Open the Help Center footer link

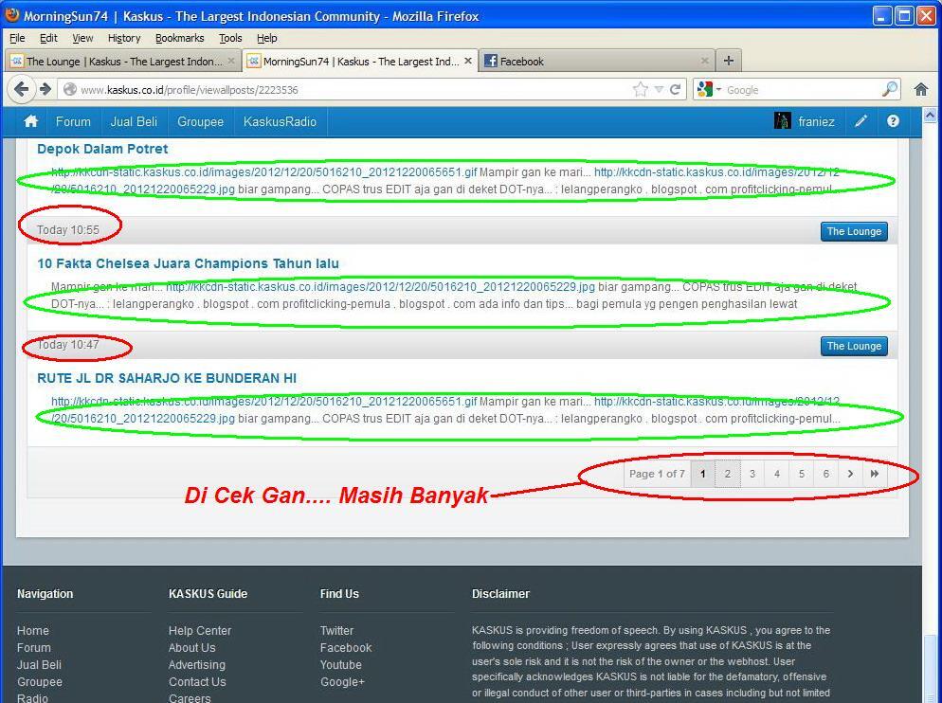pos(199,630)
